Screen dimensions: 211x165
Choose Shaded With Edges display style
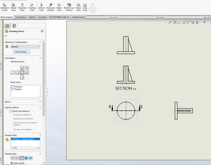tap(26, 158)
